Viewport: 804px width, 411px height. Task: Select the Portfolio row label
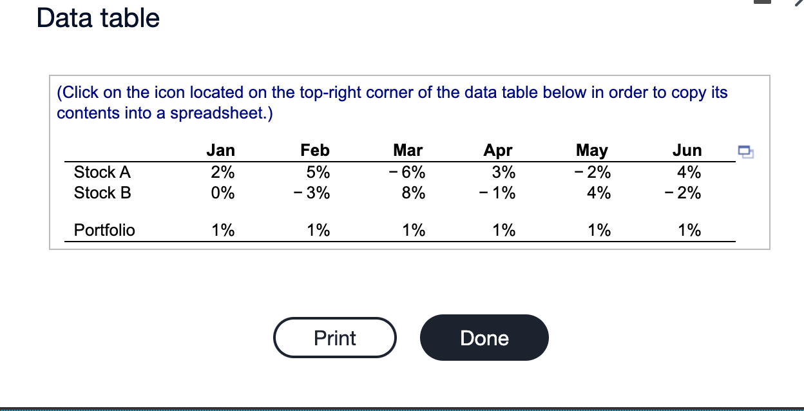(104, 230)
